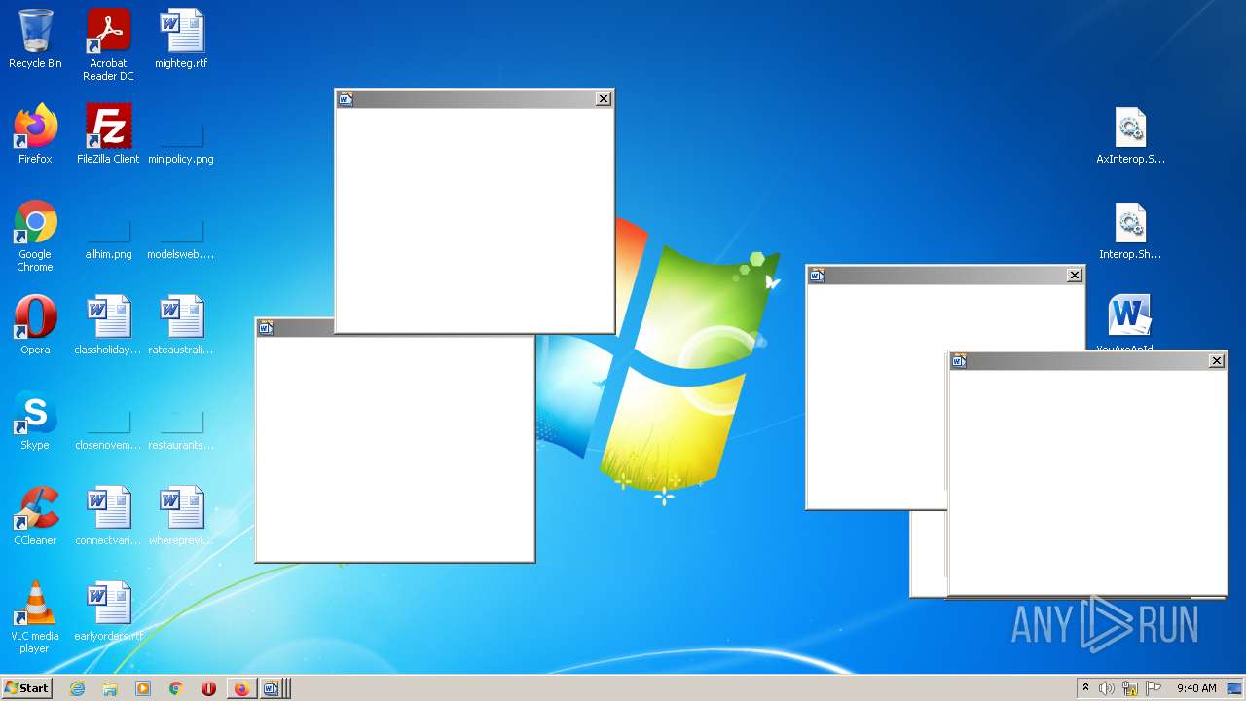Click Word icon in lower-left blank window title bar
The image size is (1246, 701).
pos(266,328)
